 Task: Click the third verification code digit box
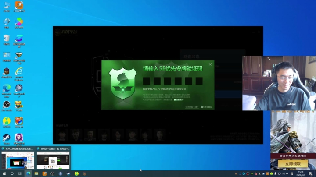168,81
